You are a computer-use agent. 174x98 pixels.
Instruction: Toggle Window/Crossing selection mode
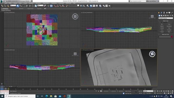(x=26, y=6)
